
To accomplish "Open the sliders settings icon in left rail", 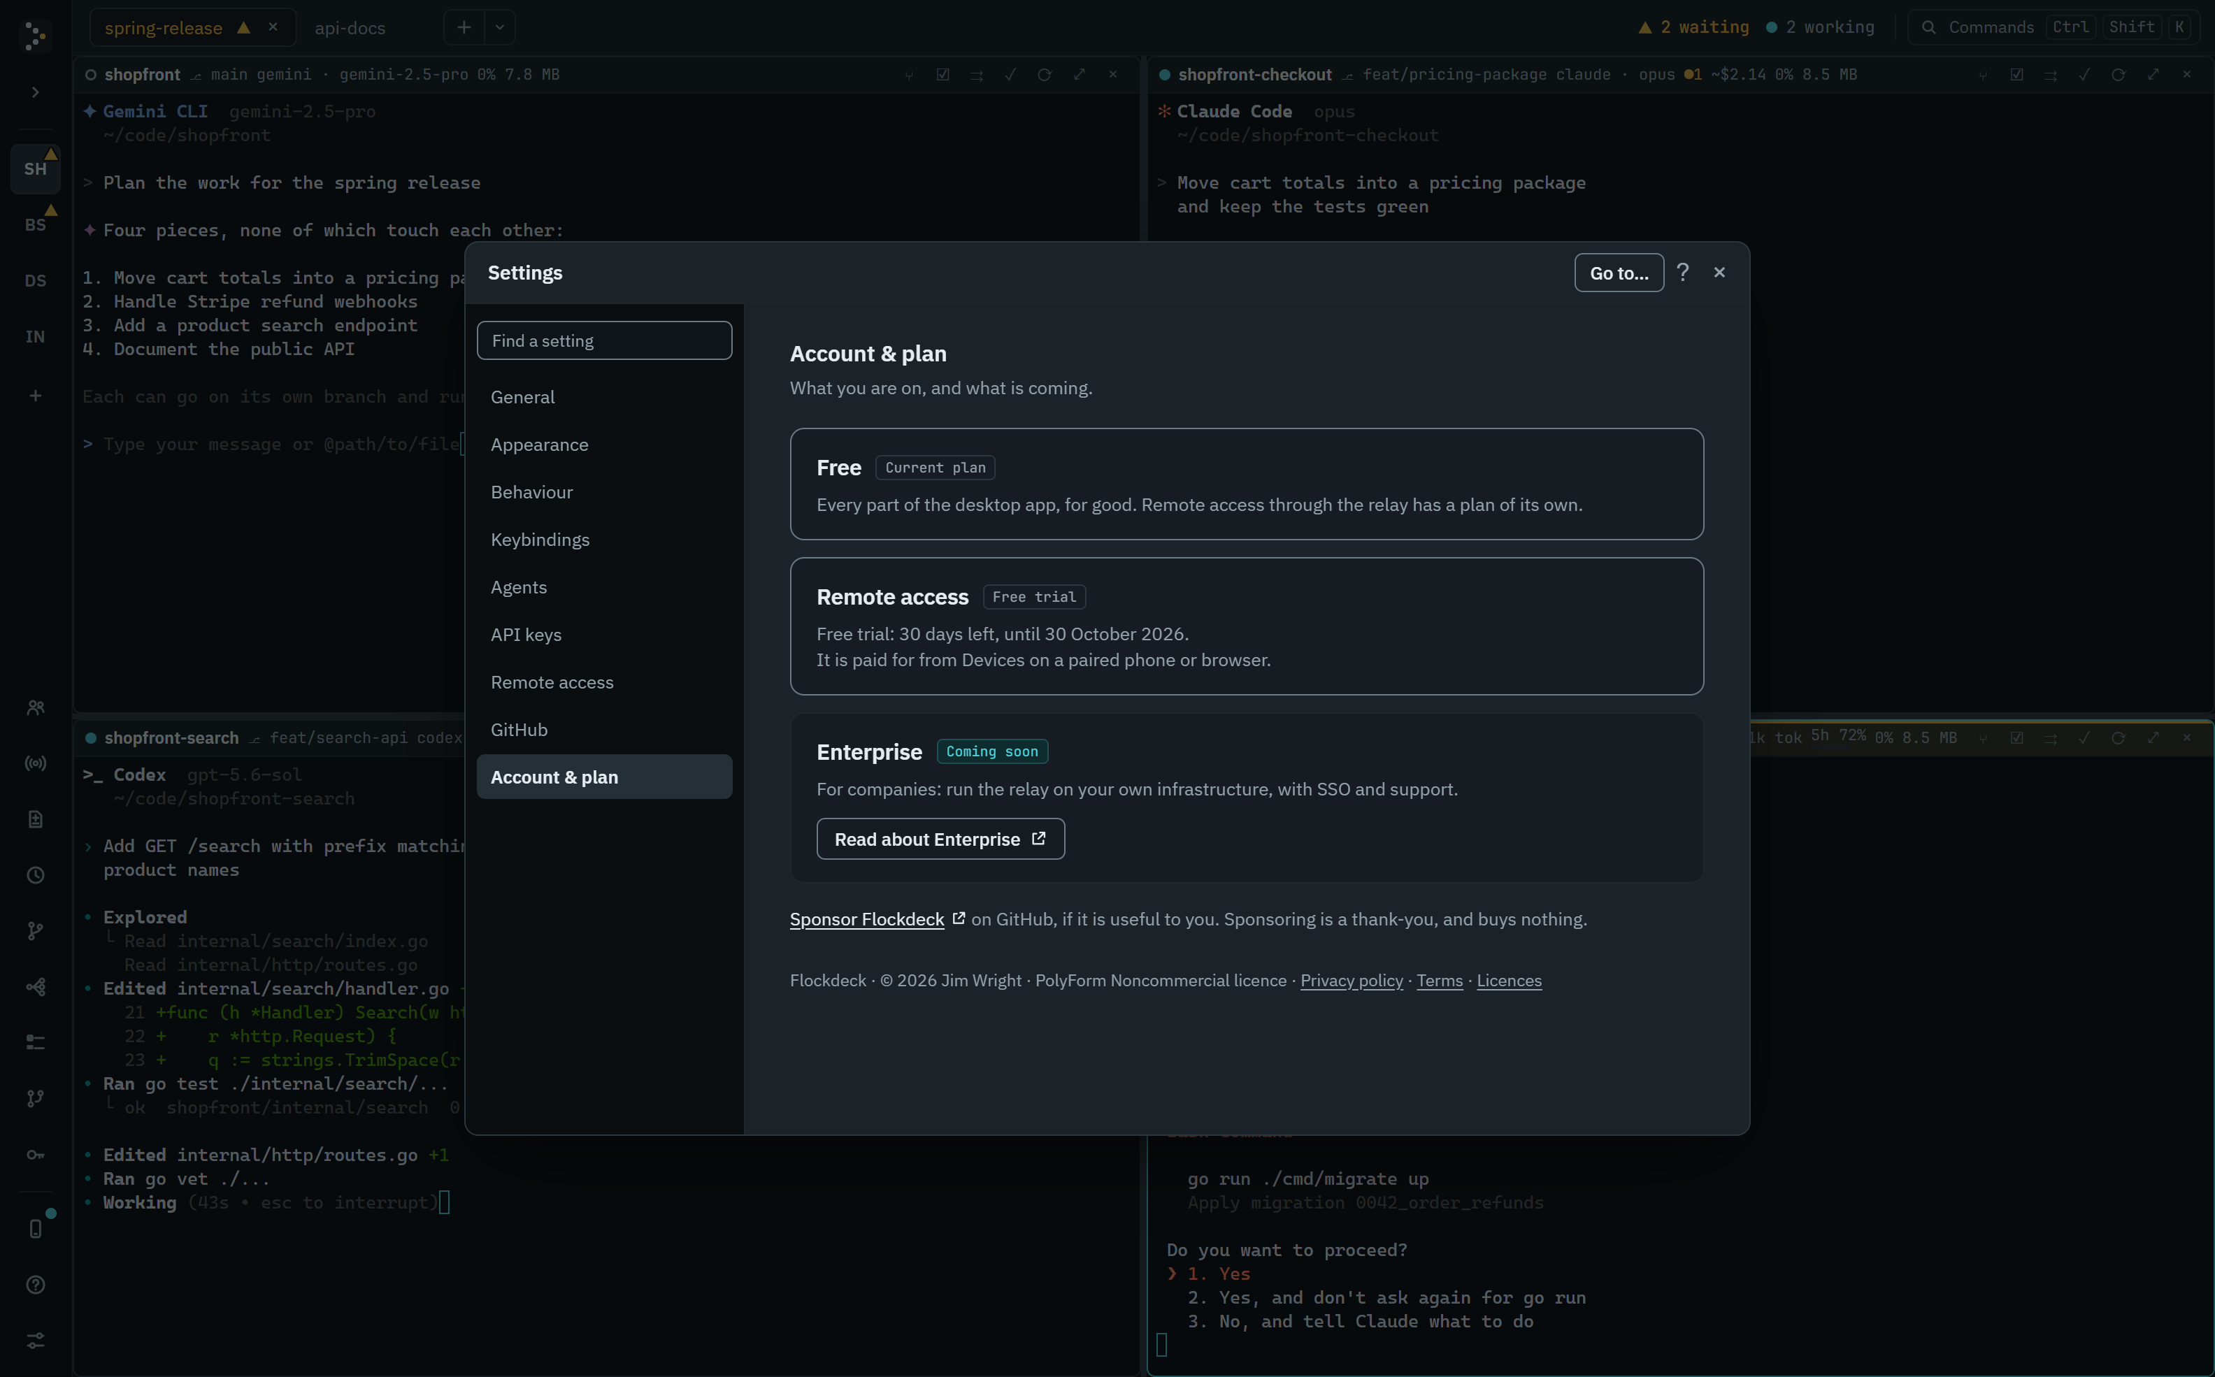I will click(x=36, y=1341).
